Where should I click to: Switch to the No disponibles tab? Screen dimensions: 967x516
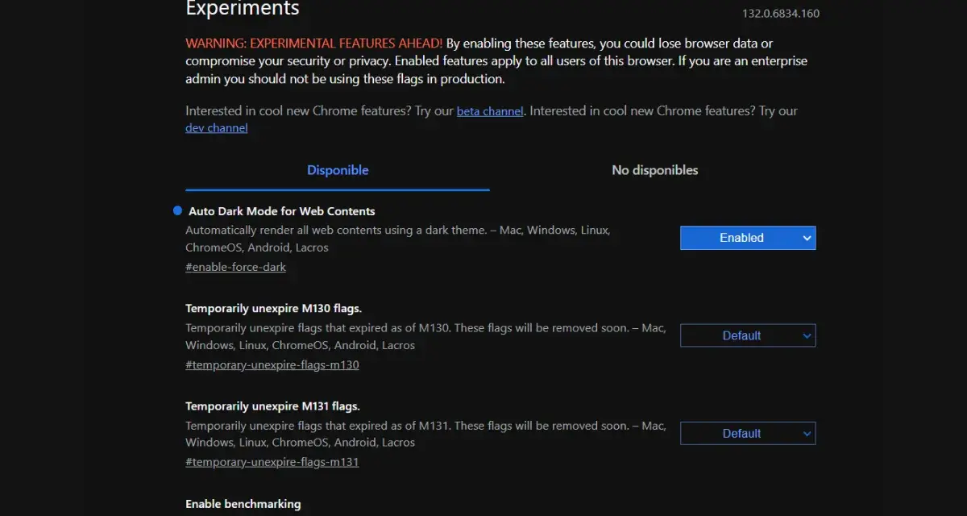point(655,170)
